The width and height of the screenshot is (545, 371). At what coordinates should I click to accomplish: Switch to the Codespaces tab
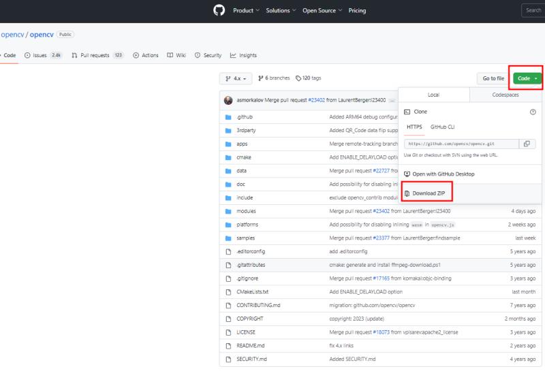[505, 95]
